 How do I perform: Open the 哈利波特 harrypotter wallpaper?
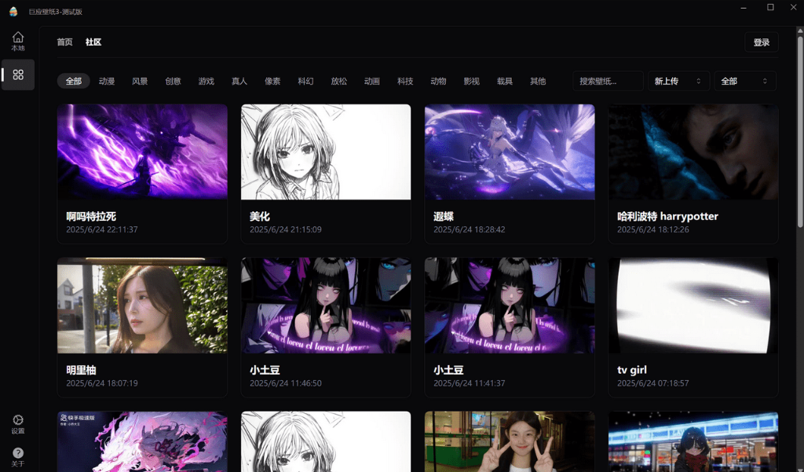pyautogui.click(x=693, y=152)
